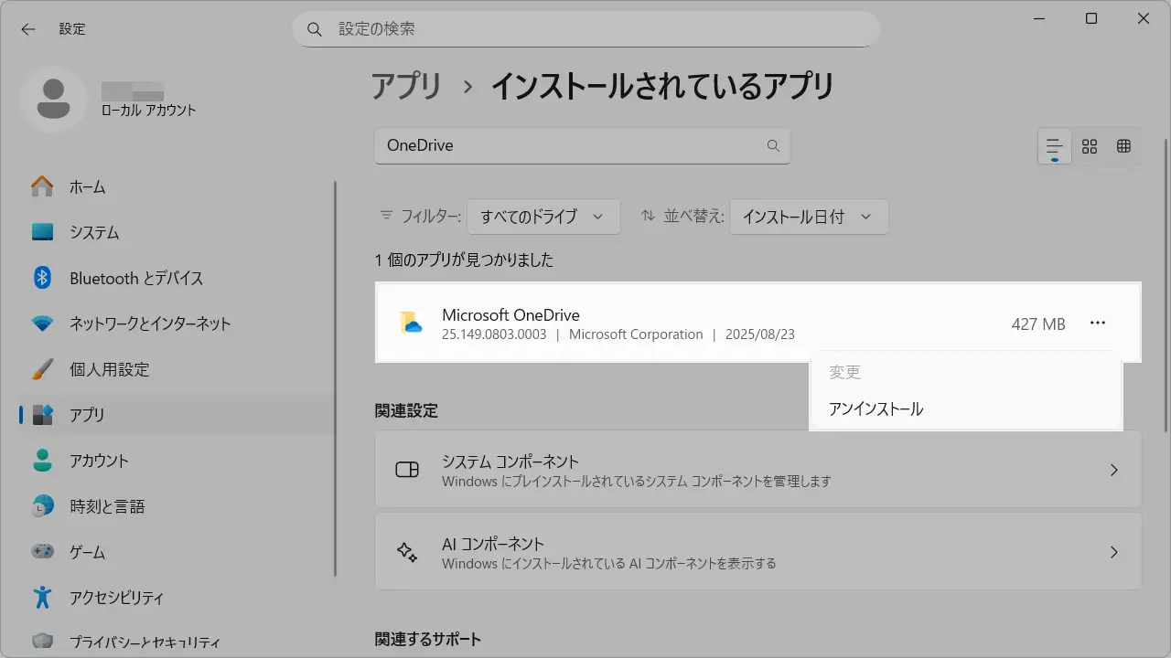Open システム settings
Image resolution: width=1171 pixels, height=658 pixels.
tap(177, 232)
